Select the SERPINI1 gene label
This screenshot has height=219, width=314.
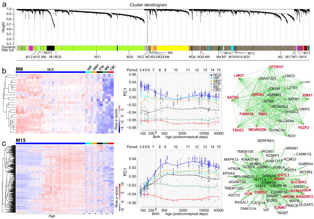click(265, 141)
